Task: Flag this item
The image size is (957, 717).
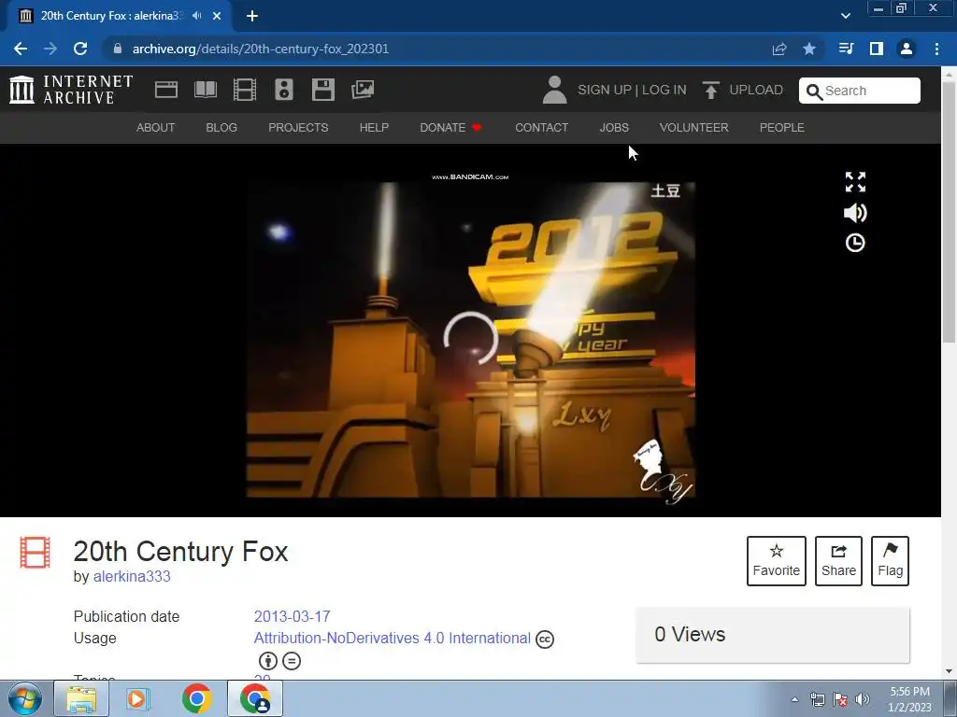Action: pyautogui.click(x=890, y=561)
